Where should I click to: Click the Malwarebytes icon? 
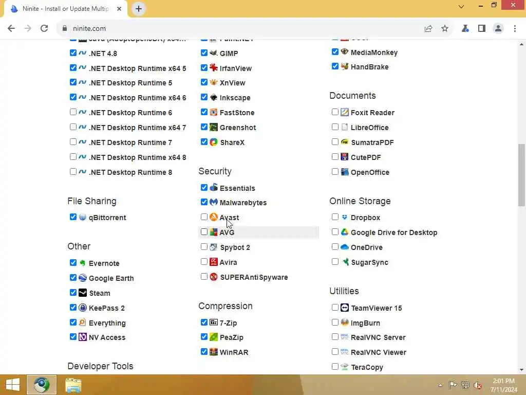214,202
